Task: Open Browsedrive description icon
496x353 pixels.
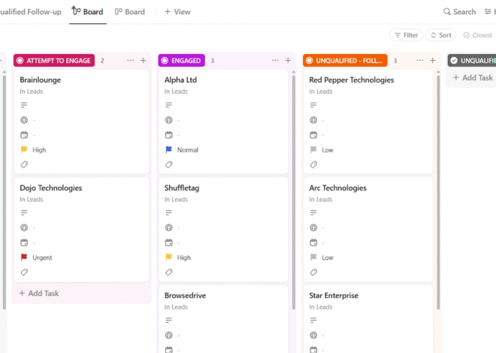Action: [x=168, y=321]
